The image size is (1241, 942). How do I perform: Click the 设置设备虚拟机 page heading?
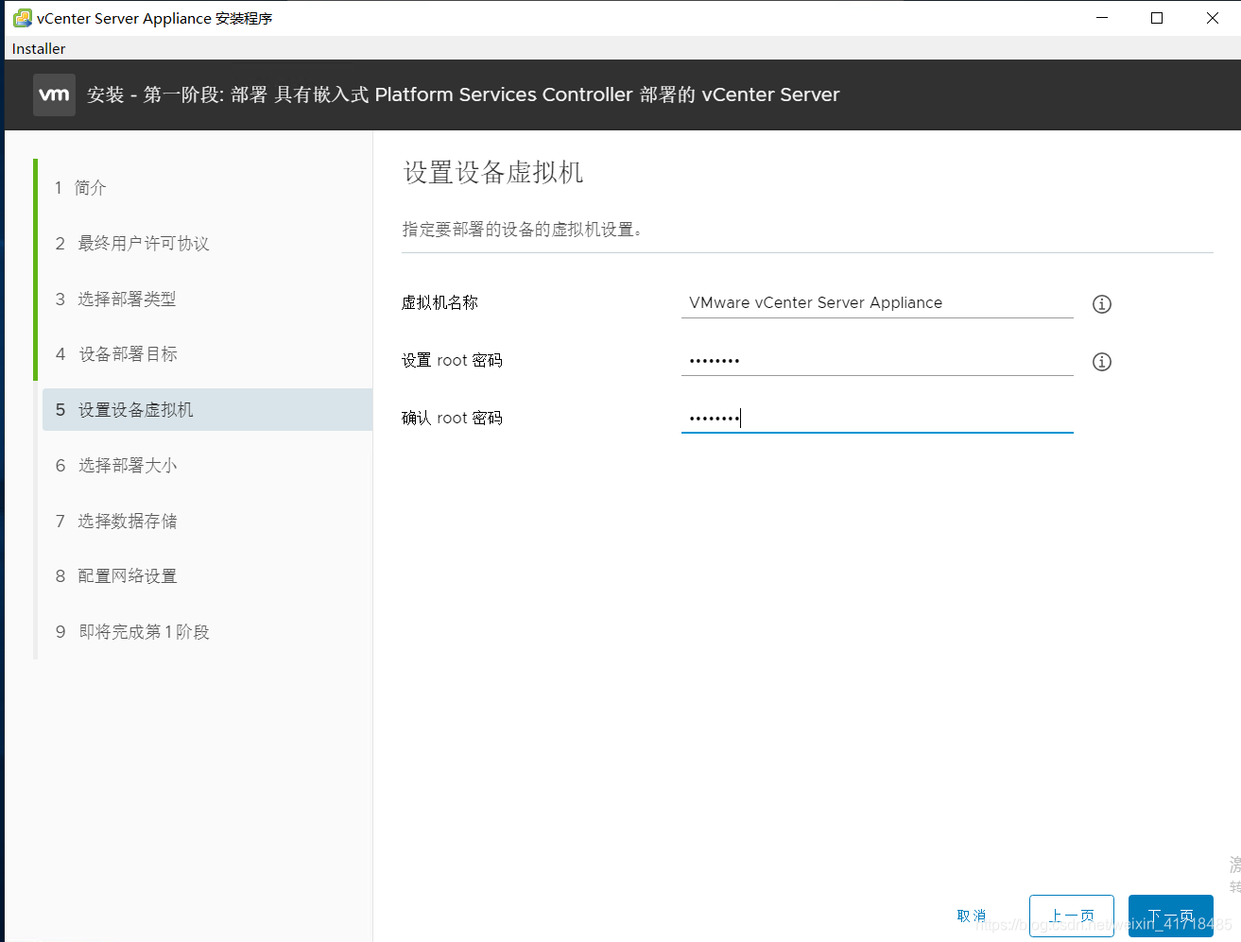tap(493, 172)
